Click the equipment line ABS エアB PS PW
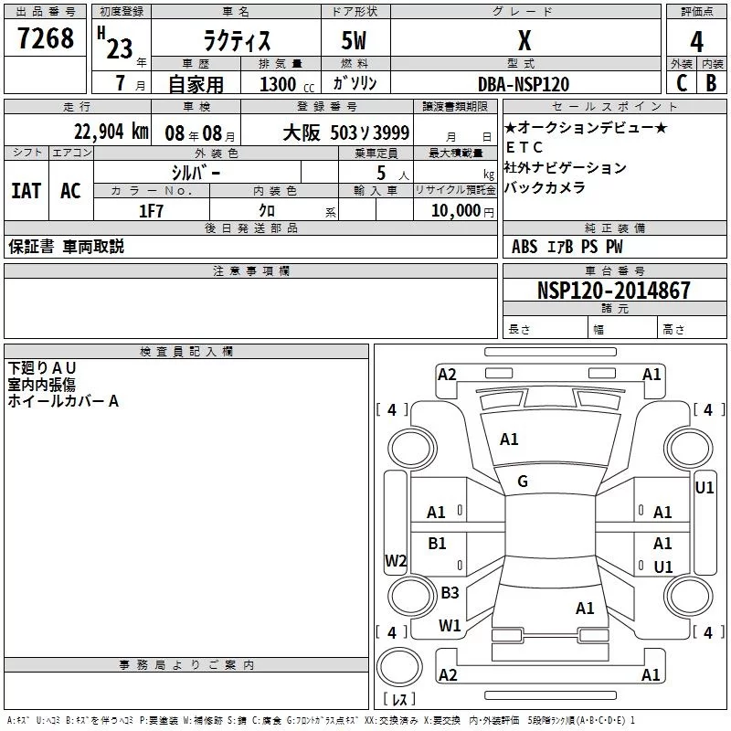The width and height of the screenshot is (731, 731). (x=567, y=247)
